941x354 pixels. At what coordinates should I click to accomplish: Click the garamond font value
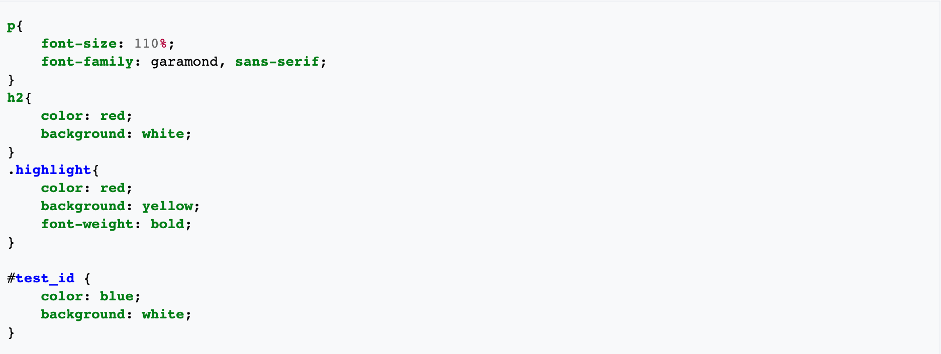coord(184,62)
